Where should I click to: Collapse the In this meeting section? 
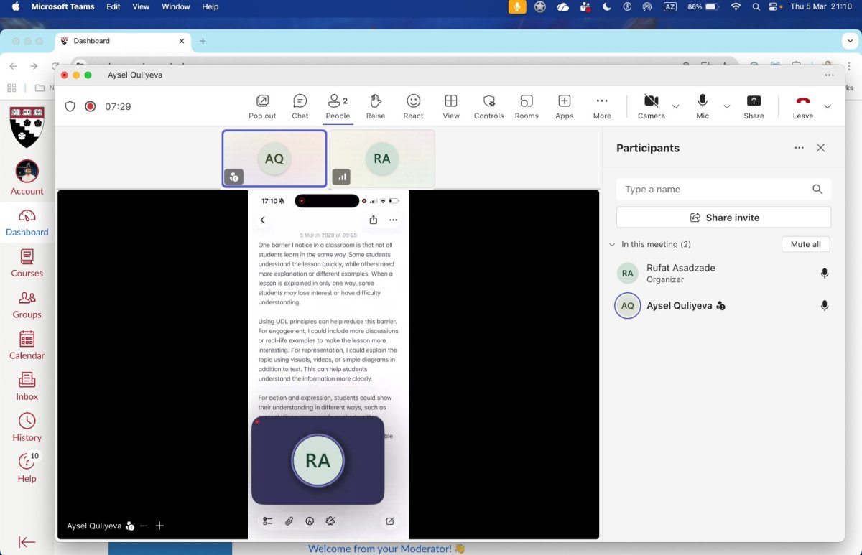pyautogui.click(x=613, y=245)
